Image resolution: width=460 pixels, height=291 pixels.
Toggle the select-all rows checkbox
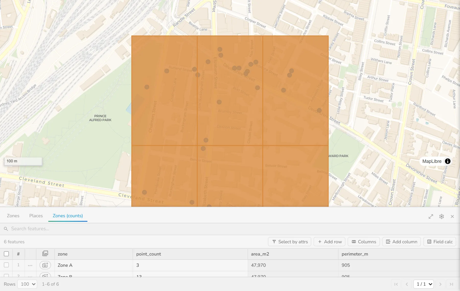click(6, 254)
